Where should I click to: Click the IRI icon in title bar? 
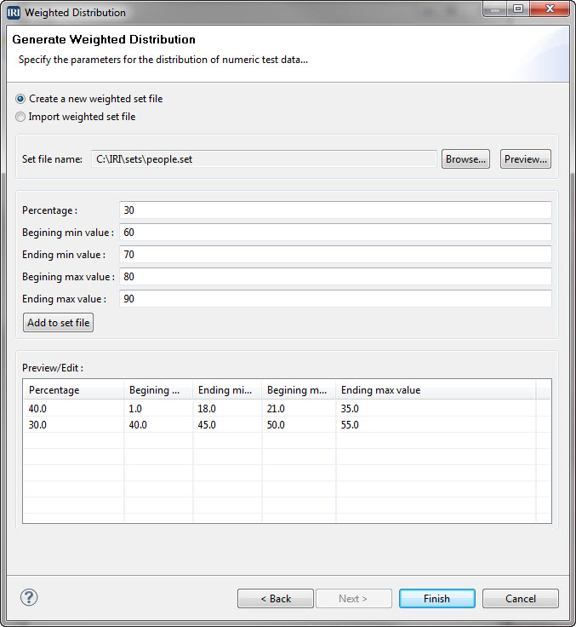tap(13, 13)
